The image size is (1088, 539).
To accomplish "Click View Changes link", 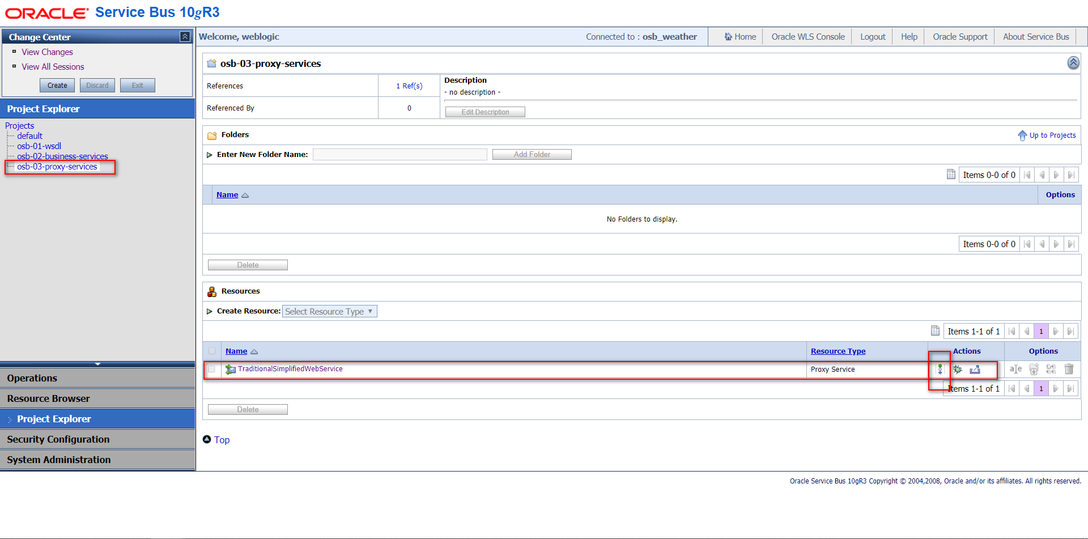I will (47, 52).
